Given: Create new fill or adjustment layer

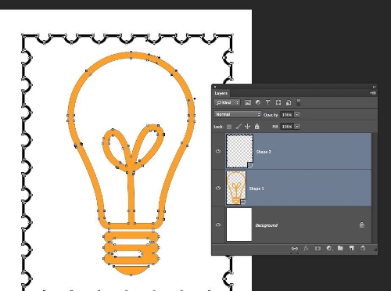Looking at the screenshot, I should pyautogui.click(x=329, y=249).
